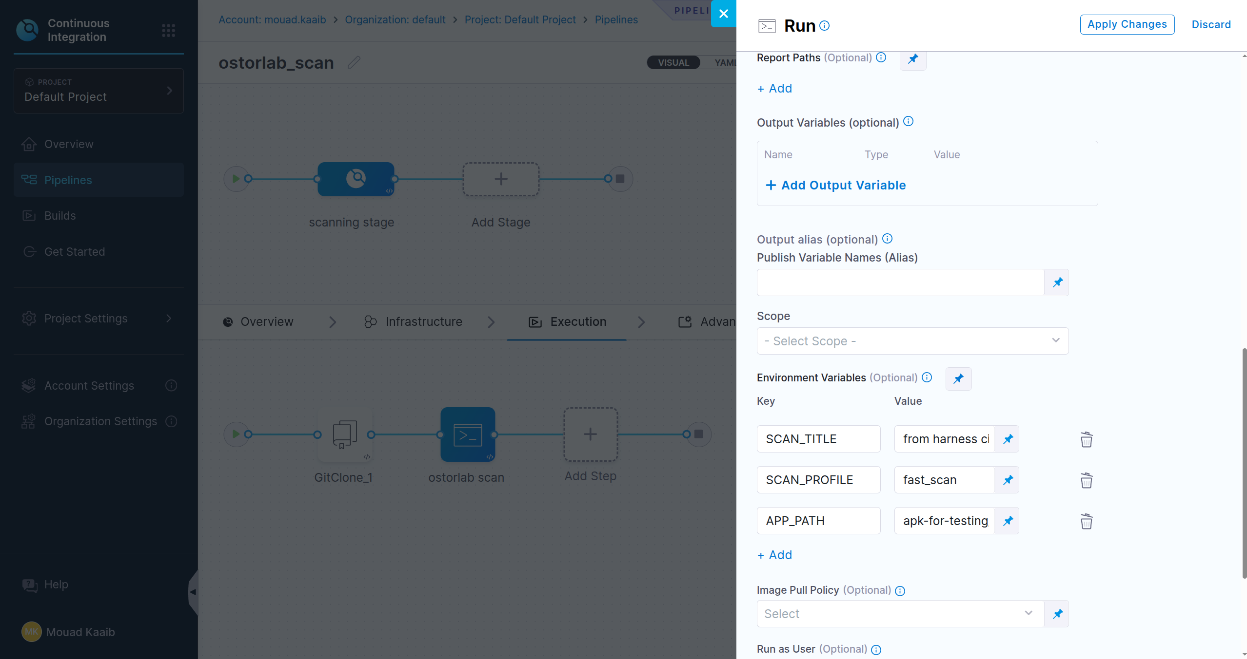
Task: Click info icon next to Output Variables
Action: coord(908,121)
